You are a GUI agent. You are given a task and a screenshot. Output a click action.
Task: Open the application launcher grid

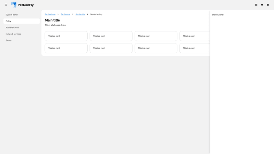(x=256, y=5)
